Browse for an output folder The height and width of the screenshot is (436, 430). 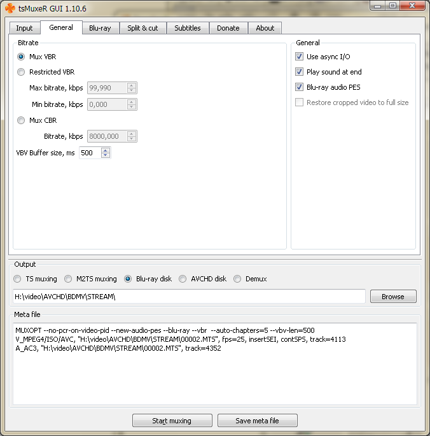coord(393,297)
